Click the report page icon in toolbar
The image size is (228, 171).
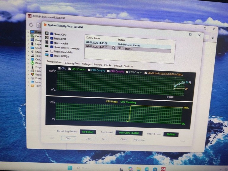point(39,25)
